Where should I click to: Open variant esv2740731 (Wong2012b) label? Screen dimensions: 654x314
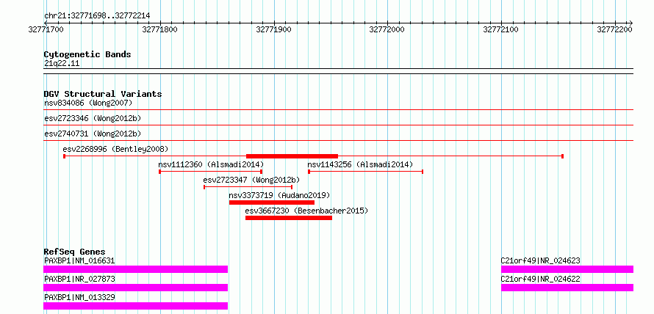[93, 134]
